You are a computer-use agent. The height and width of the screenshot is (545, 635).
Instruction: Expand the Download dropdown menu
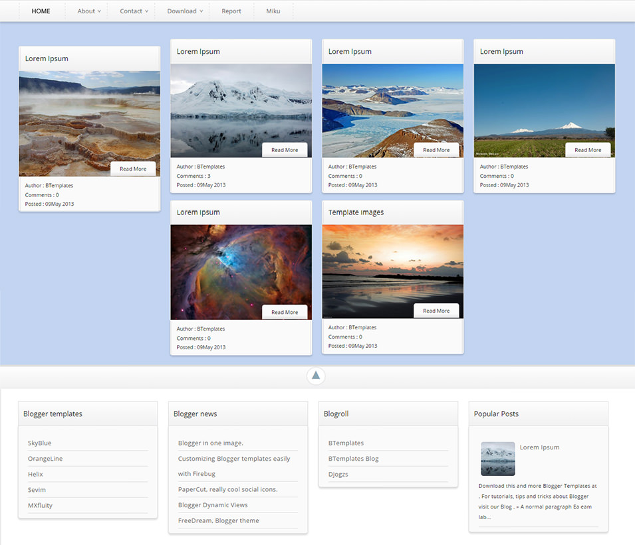(x=182, y=11)
